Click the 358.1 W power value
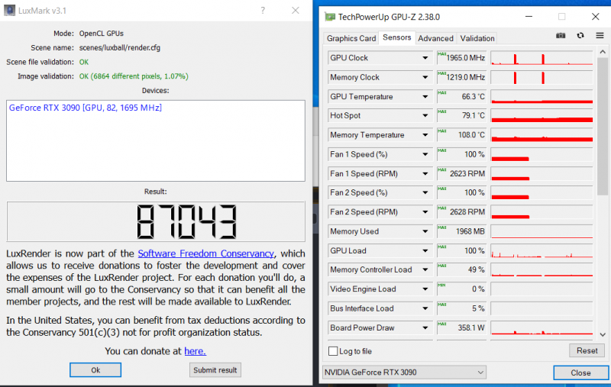 point(471,327)
